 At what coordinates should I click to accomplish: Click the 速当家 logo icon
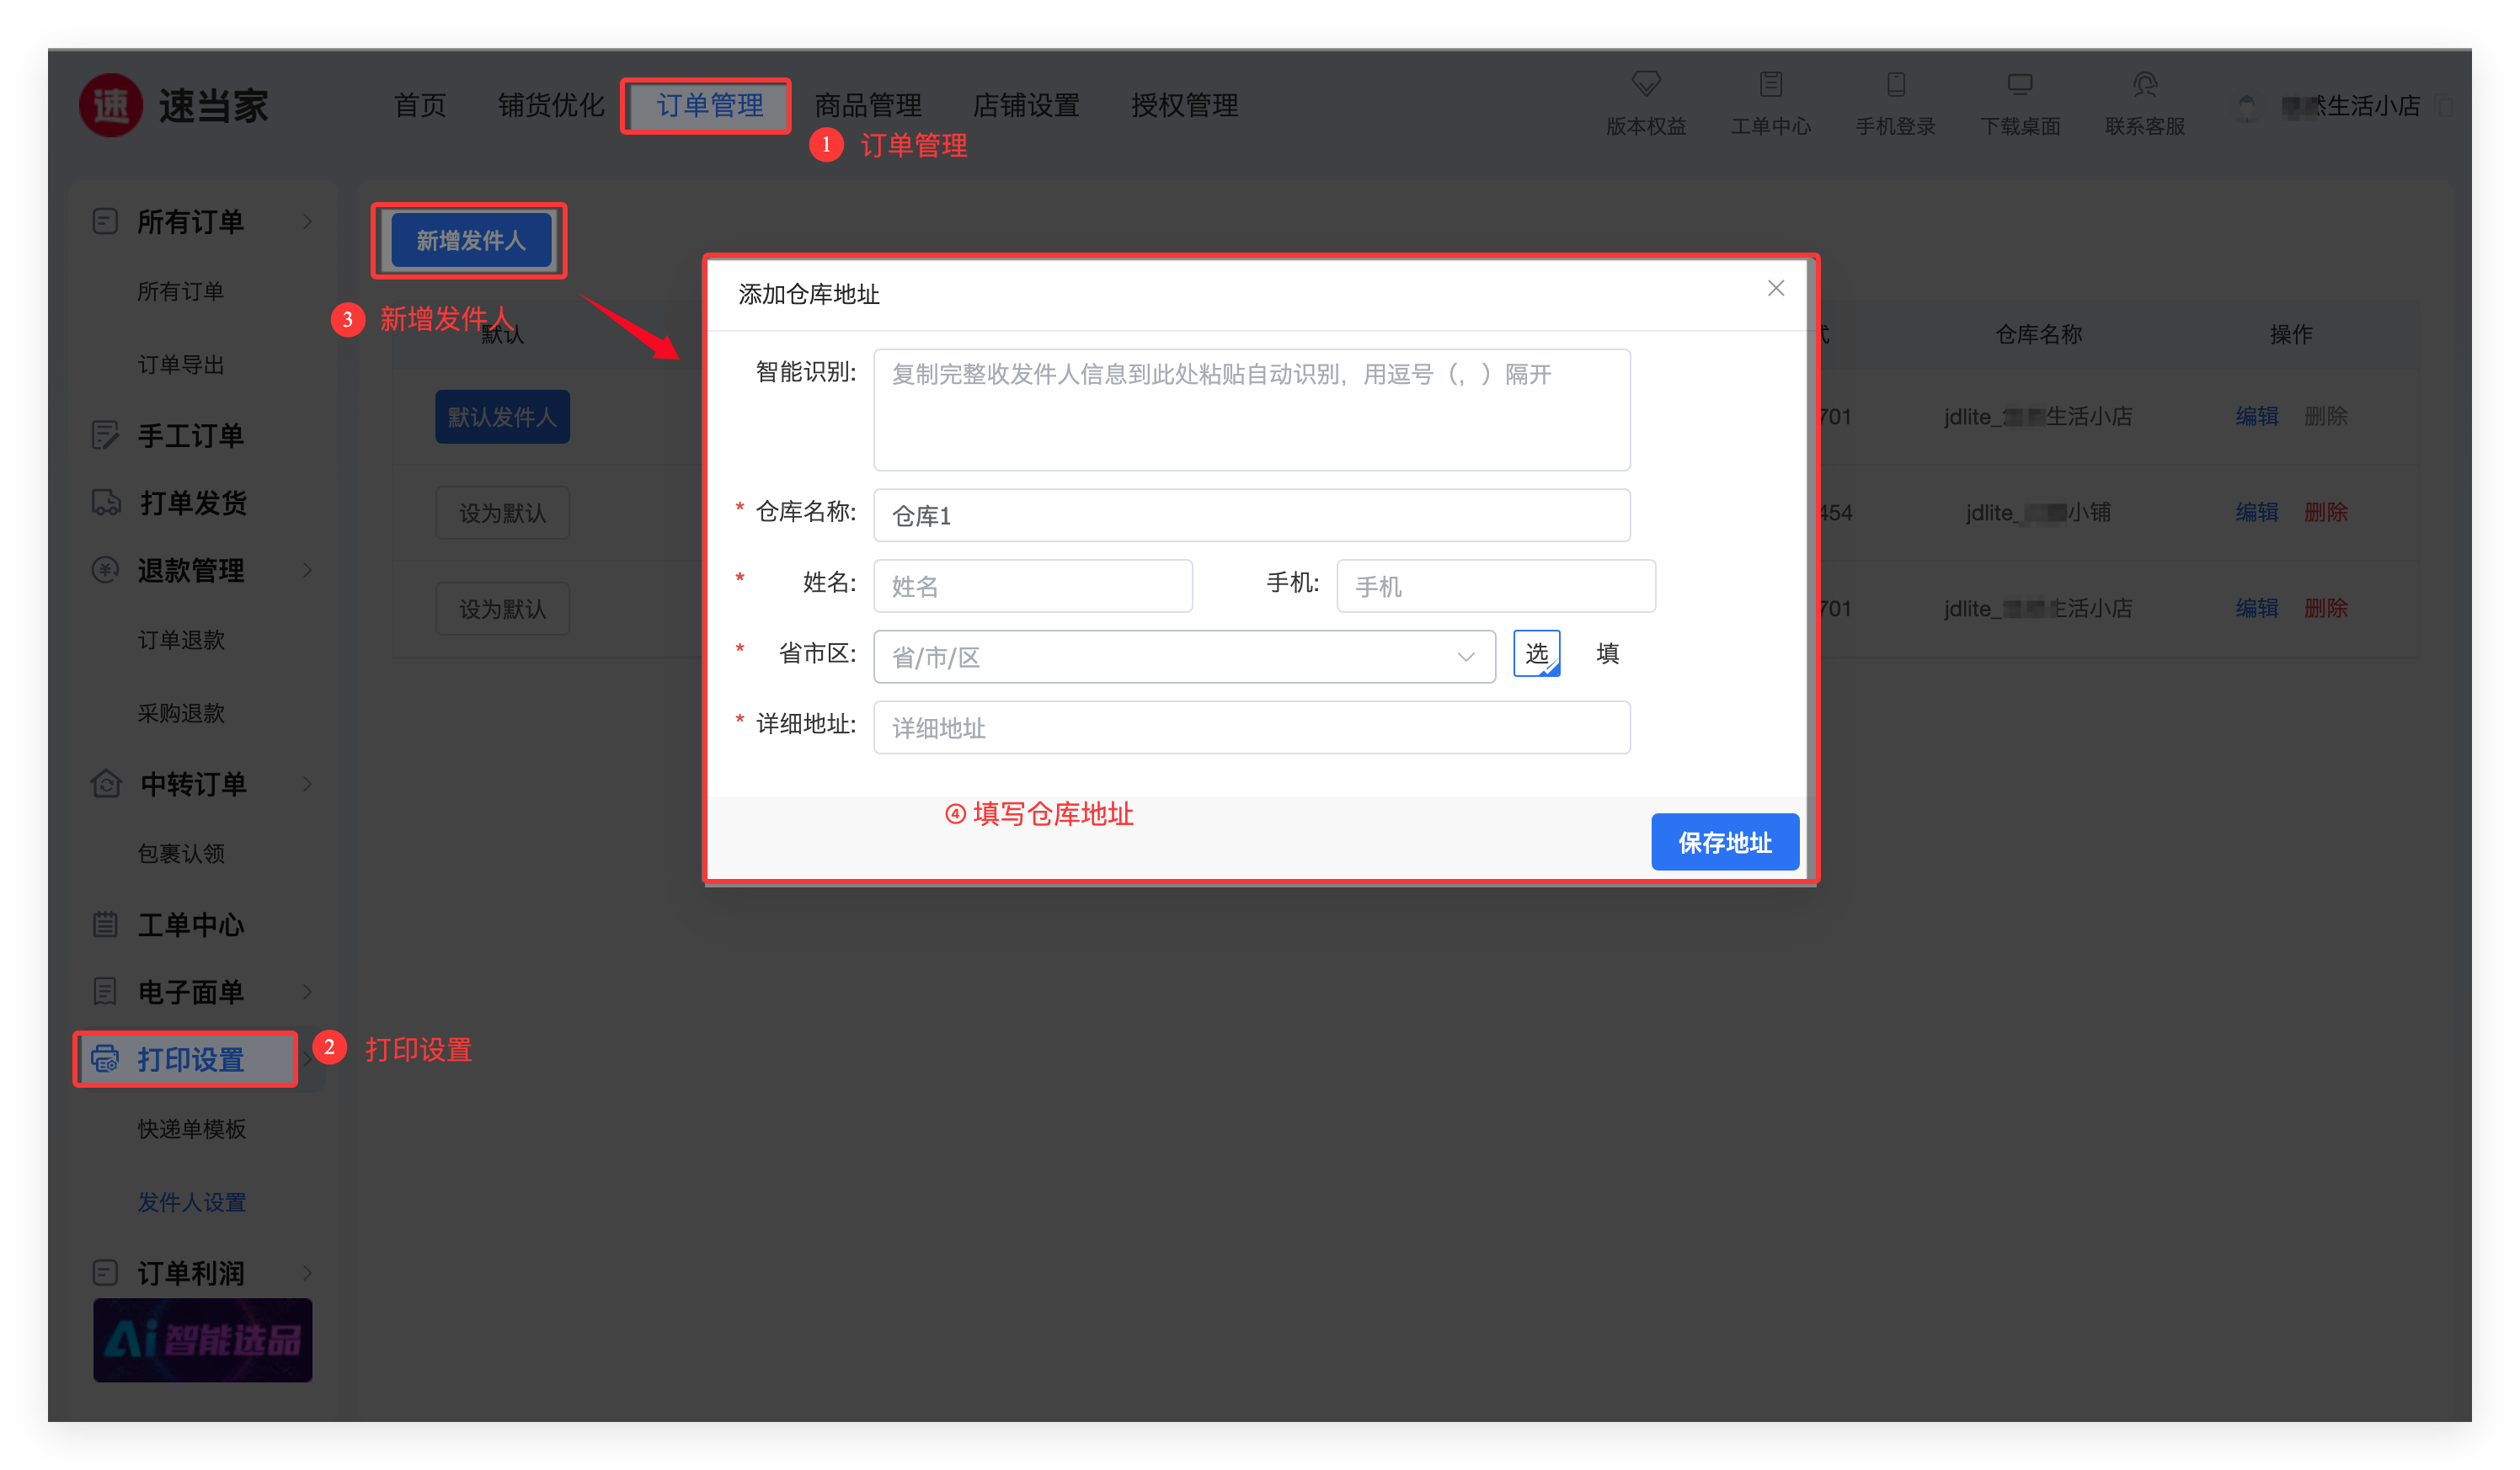tap(111, 105)
